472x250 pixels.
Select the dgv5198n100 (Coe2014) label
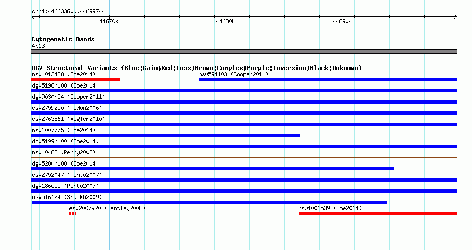(65, 85)
